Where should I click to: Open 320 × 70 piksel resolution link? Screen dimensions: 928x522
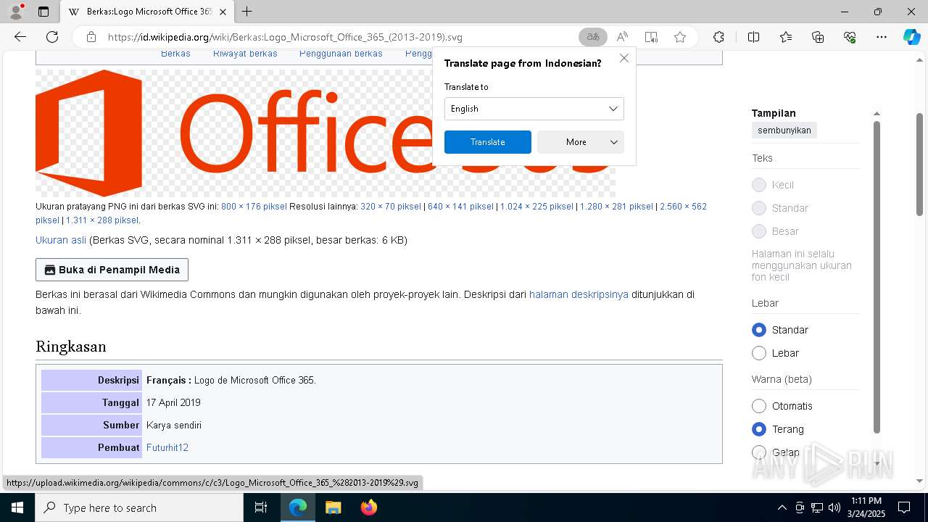(x=390, y=207)
